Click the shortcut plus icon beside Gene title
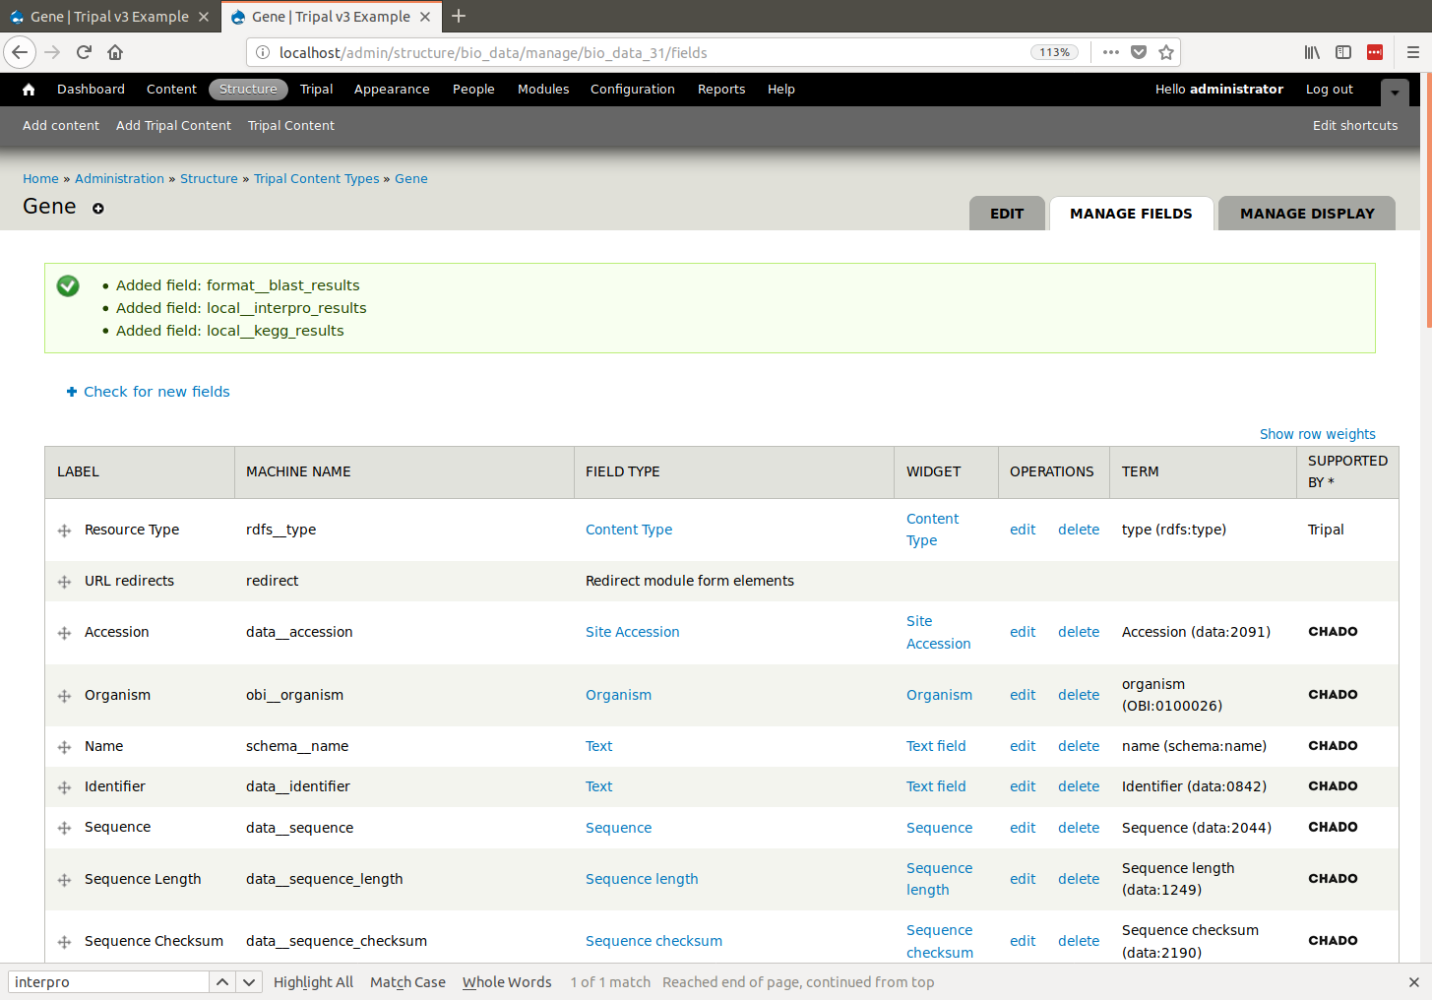 click(x=98, y=209)
